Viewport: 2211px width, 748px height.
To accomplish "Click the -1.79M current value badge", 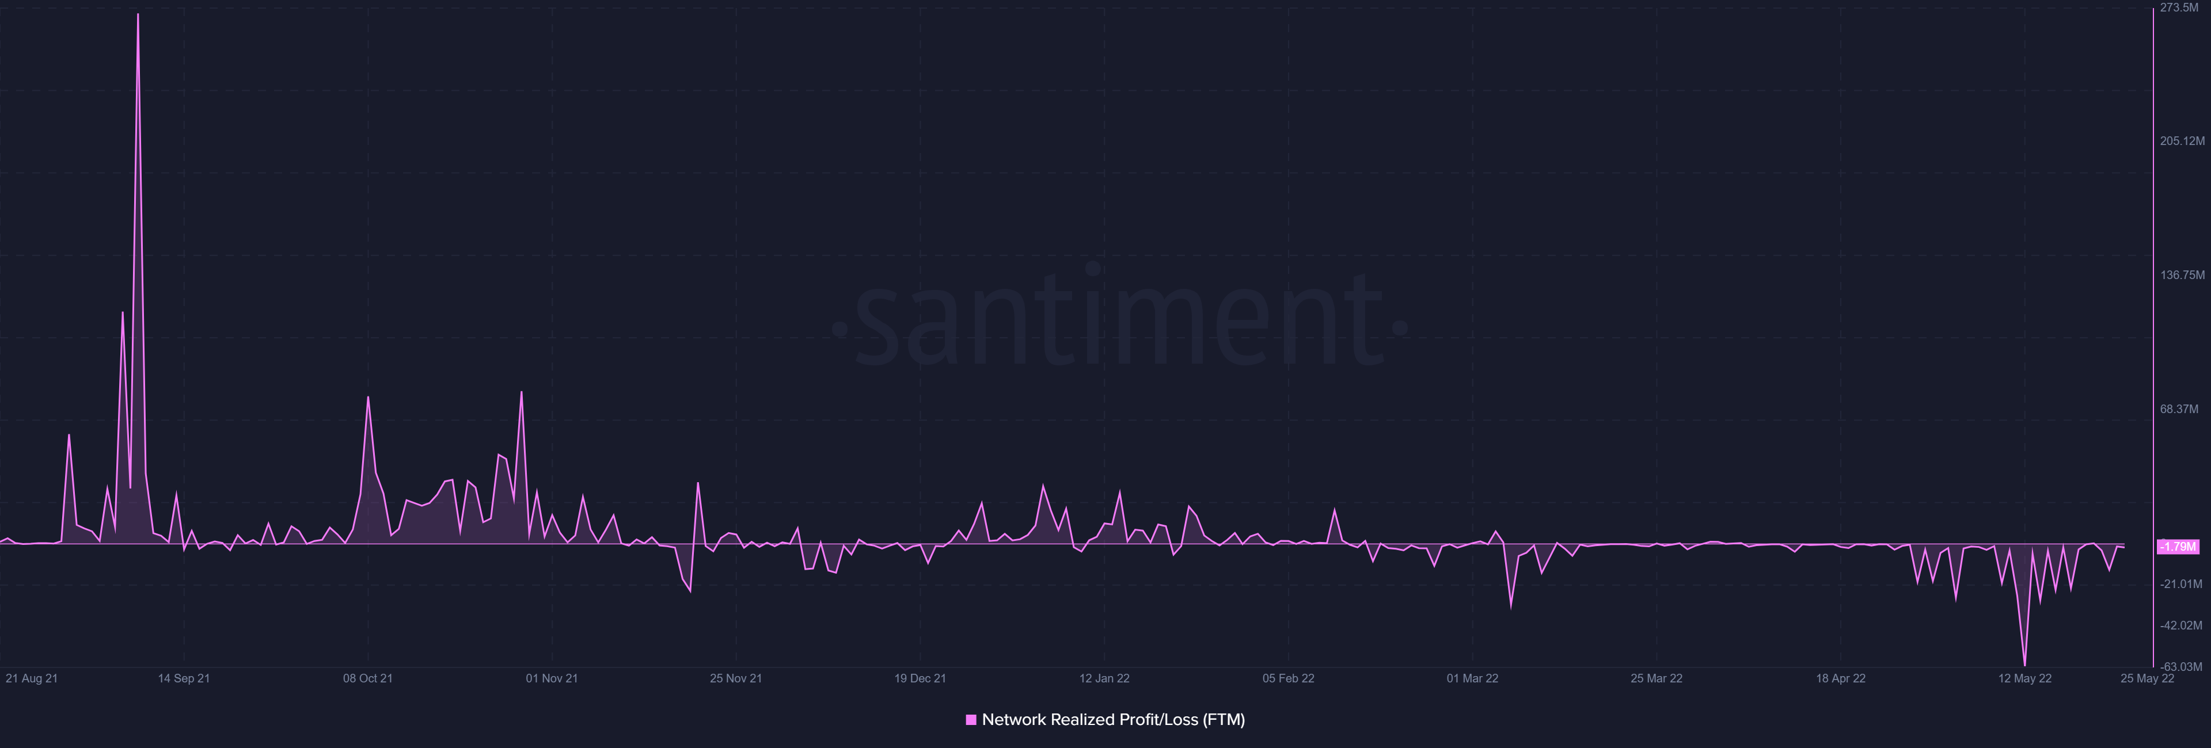I will 2178,547.
